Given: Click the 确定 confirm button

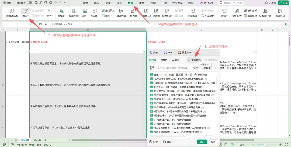Looking at the screenshot, I should [202, 142].
